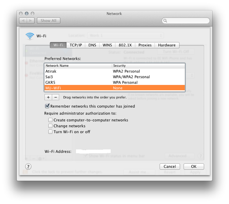
Task: Select the Atirak network row
Action: coord(114,71)
